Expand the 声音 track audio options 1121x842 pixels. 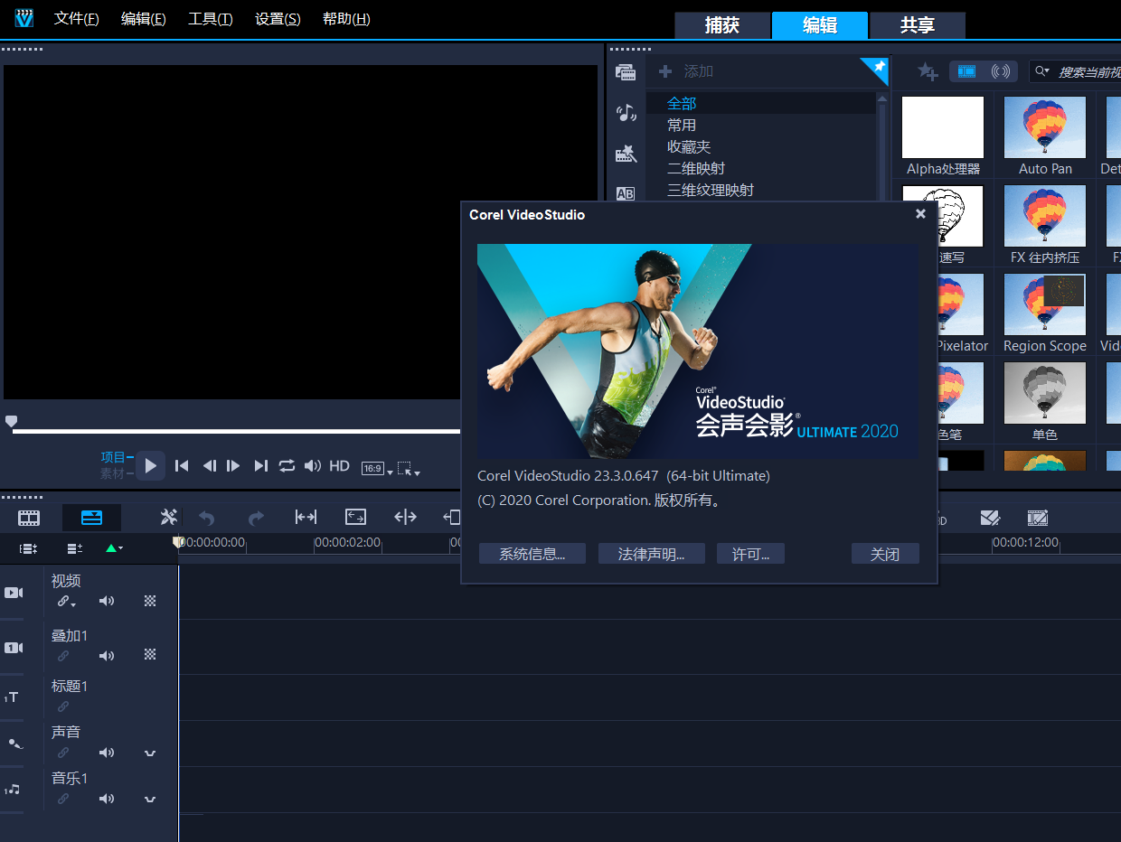[150, 753]
